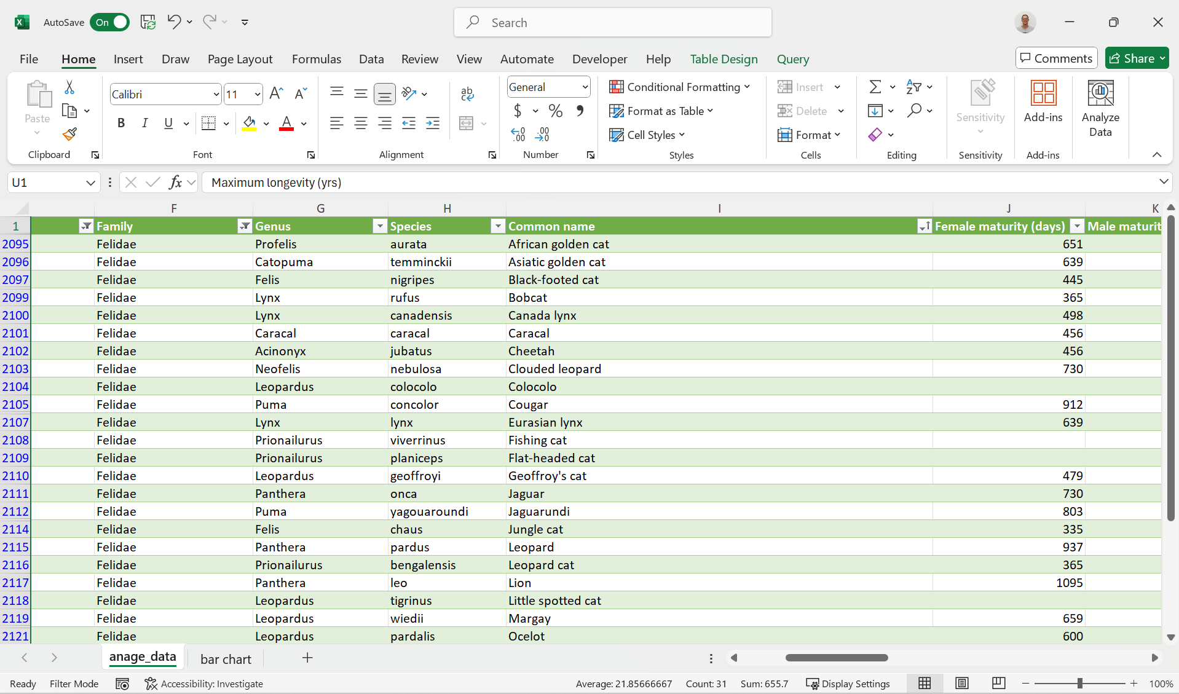Open Cell Styles gallery
Viewport: 1179px width, 694px height.
click(x=647, y=135)
